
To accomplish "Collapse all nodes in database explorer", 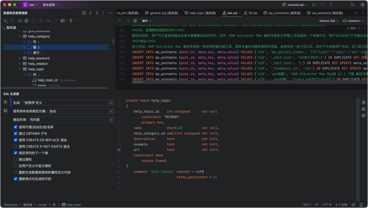I will [x=97, y=13].
